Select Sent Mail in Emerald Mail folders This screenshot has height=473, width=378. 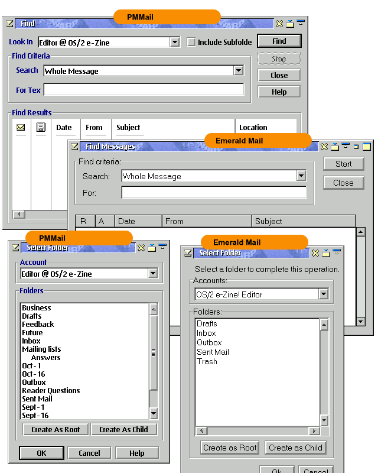[x=213, y=352]
